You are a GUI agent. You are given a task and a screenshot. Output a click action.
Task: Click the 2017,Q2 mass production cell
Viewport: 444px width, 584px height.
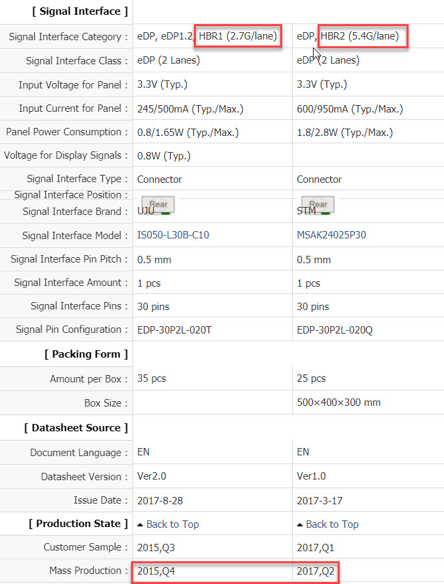pyautogui.click(x=316, y=571)
